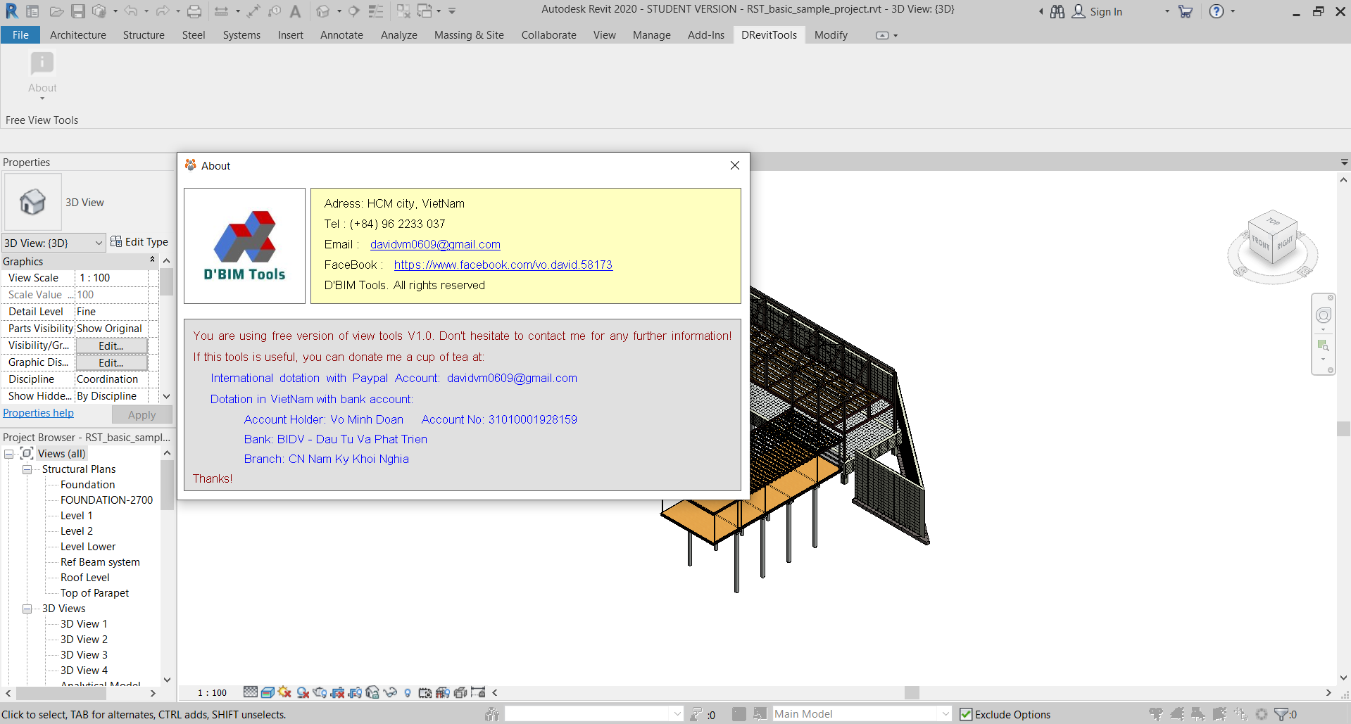Collapse the 3D Views tree node
Image resolution: width=1351 pixels, height=724 pixels.
[x=27, y=609]
